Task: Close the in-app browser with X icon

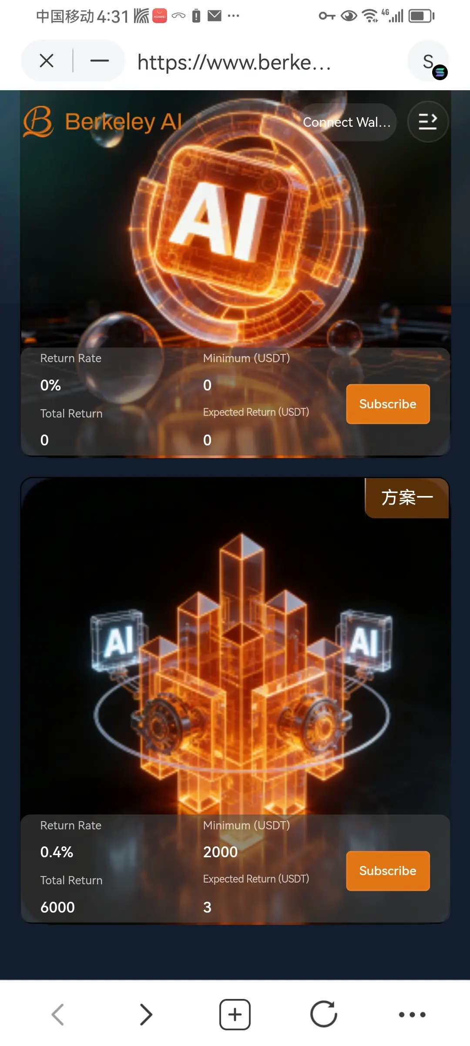Action: tap(47, 61)
